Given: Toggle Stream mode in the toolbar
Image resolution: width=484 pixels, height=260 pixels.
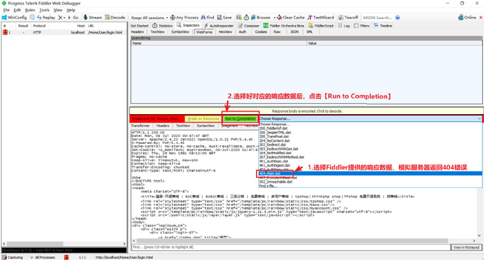Looking at the screenshot, I should (92, 18).
